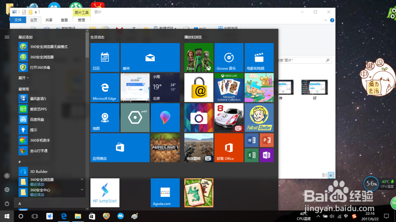Open the Store (应用商店) tile
396x222 pixels.
pos(120,148)
